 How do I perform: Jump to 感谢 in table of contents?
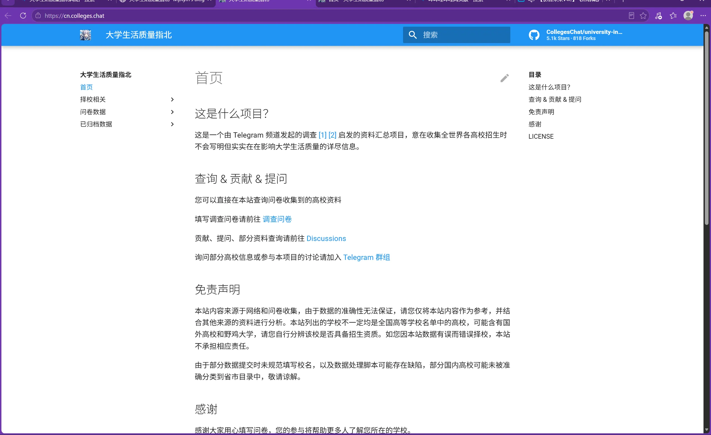pyautogui.click(x=535, y=124)
